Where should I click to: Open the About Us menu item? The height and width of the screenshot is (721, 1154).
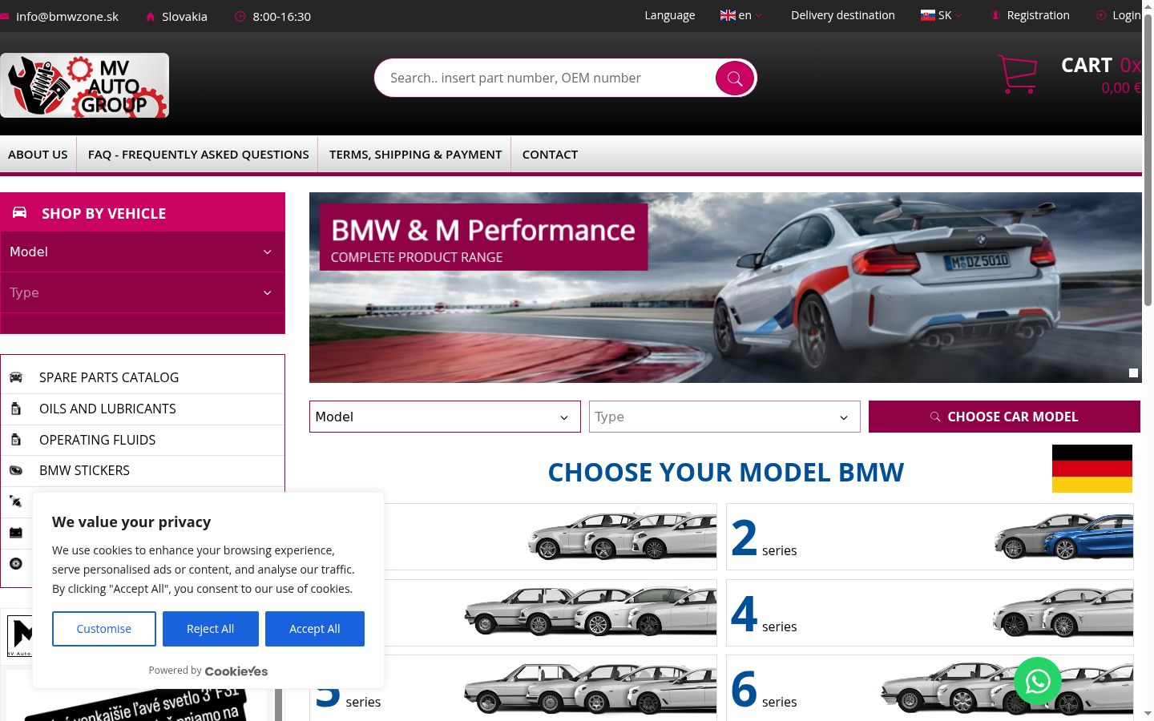pos(38,155)
